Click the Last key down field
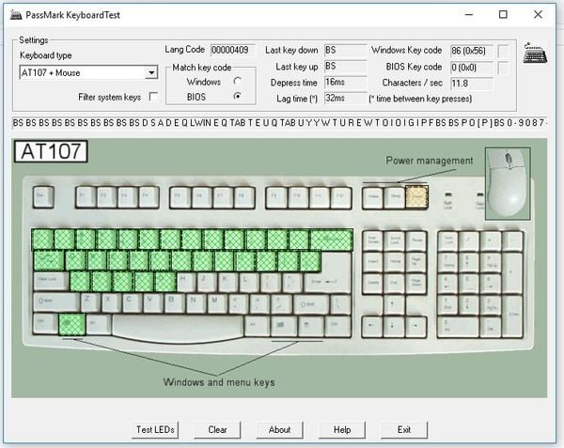This screenshot has height=448, width=564. (345, 50)
